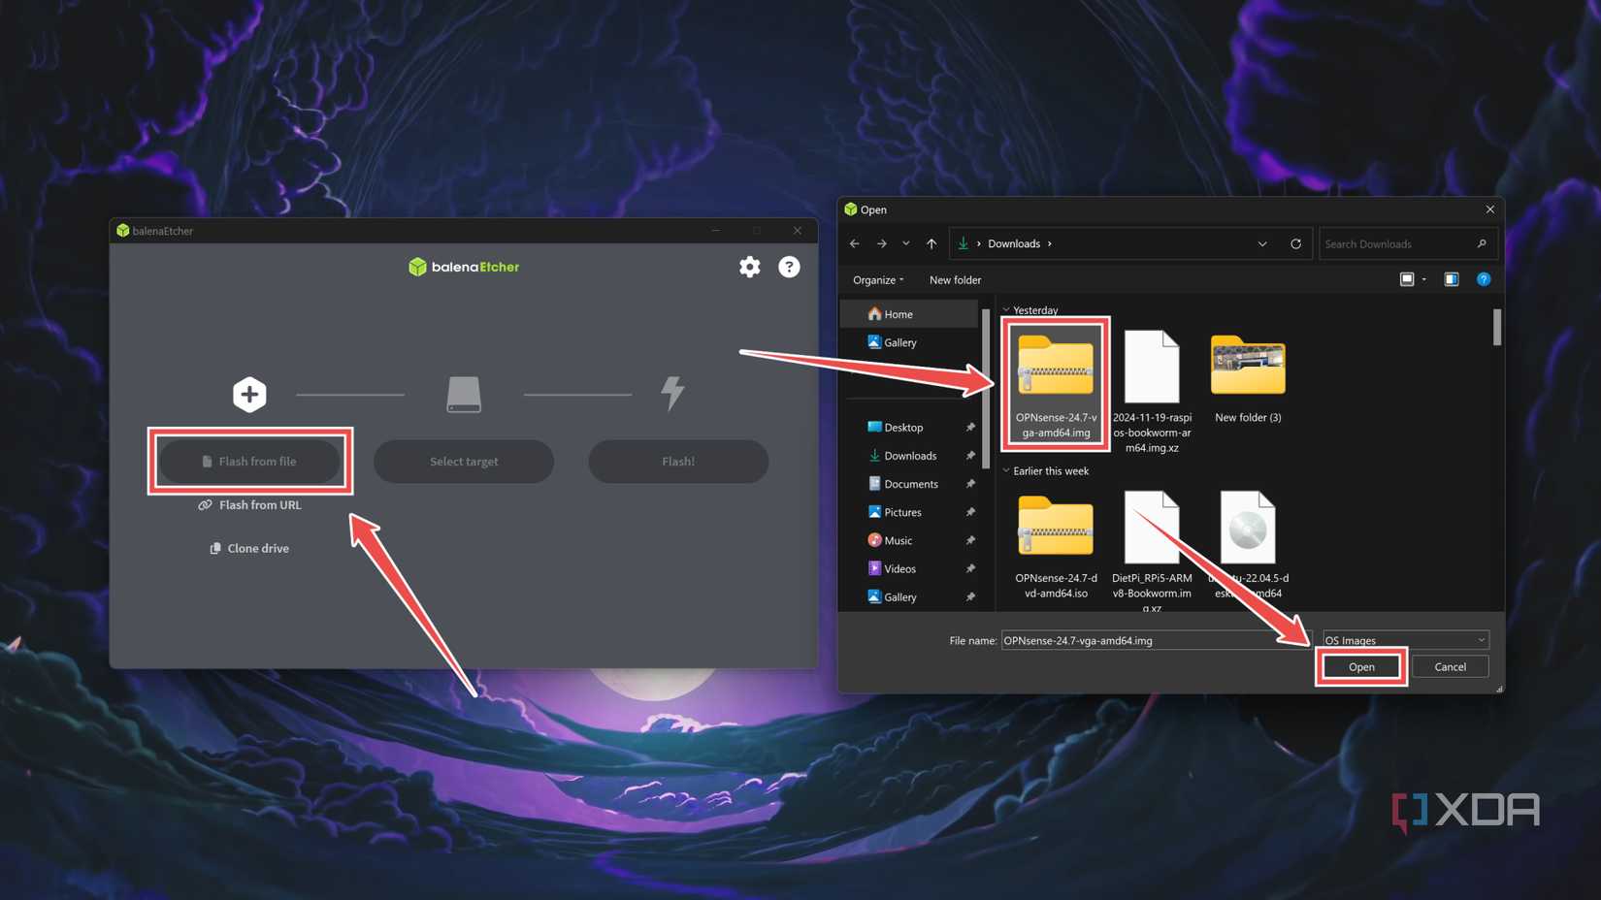Click the File name text field
Viewport: 1601px width, 900px height.
[1155, 640]
